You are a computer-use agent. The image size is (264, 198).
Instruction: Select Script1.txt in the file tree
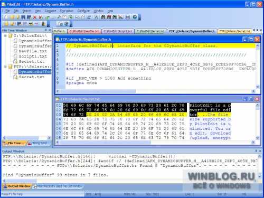coord(33,56)
